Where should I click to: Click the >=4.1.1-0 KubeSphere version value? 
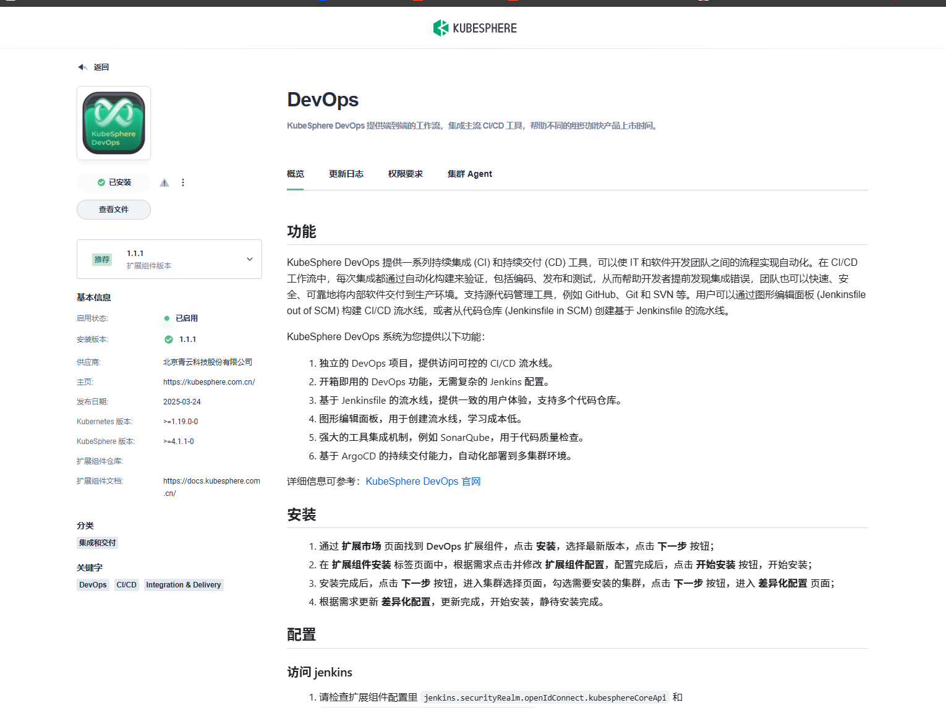(x=179, y=441)
